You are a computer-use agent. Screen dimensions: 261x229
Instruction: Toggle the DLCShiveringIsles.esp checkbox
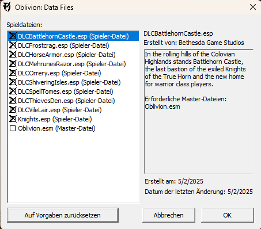[13, 82]
